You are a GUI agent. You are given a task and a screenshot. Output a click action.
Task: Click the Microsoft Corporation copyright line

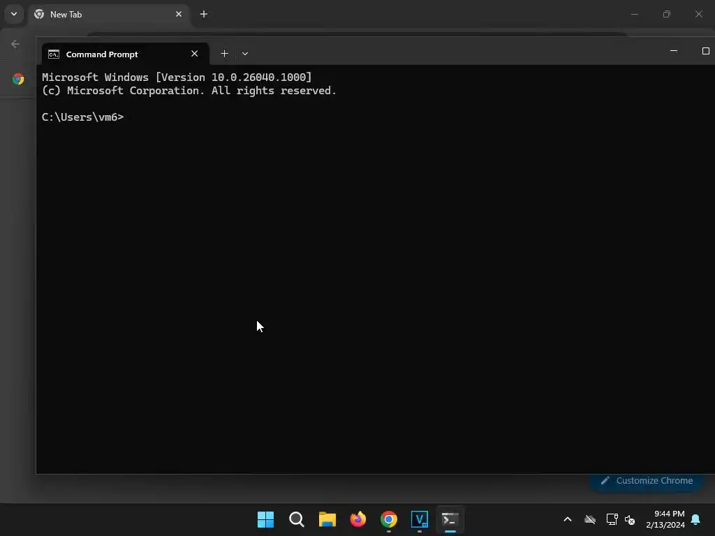click(x=189, y=91)
